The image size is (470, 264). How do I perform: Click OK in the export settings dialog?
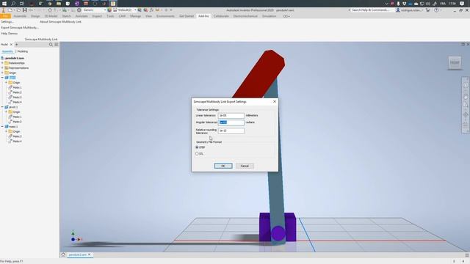[223, 166]
